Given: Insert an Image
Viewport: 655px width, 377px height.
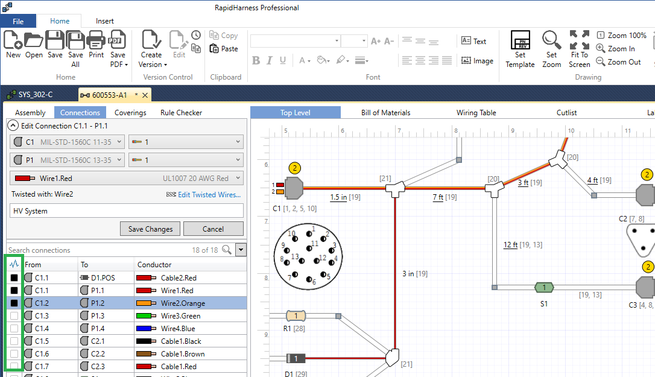Looking at the screenshot, I should (477, 61).
